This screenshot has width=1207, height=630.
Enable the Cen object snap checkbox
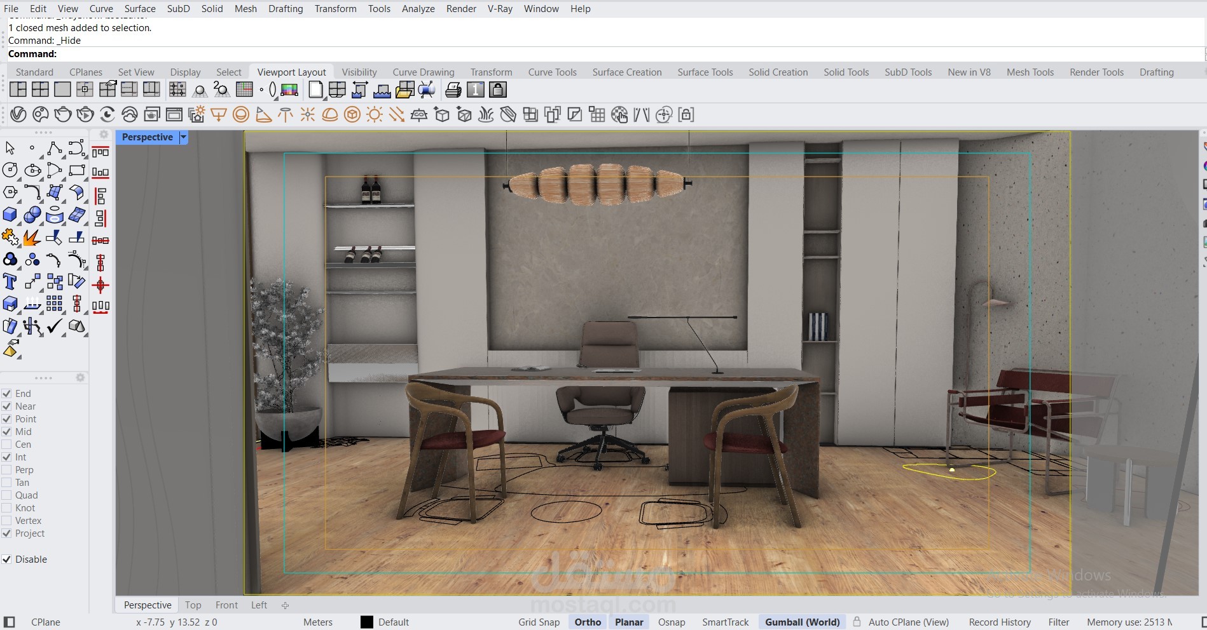coord(7,445)
